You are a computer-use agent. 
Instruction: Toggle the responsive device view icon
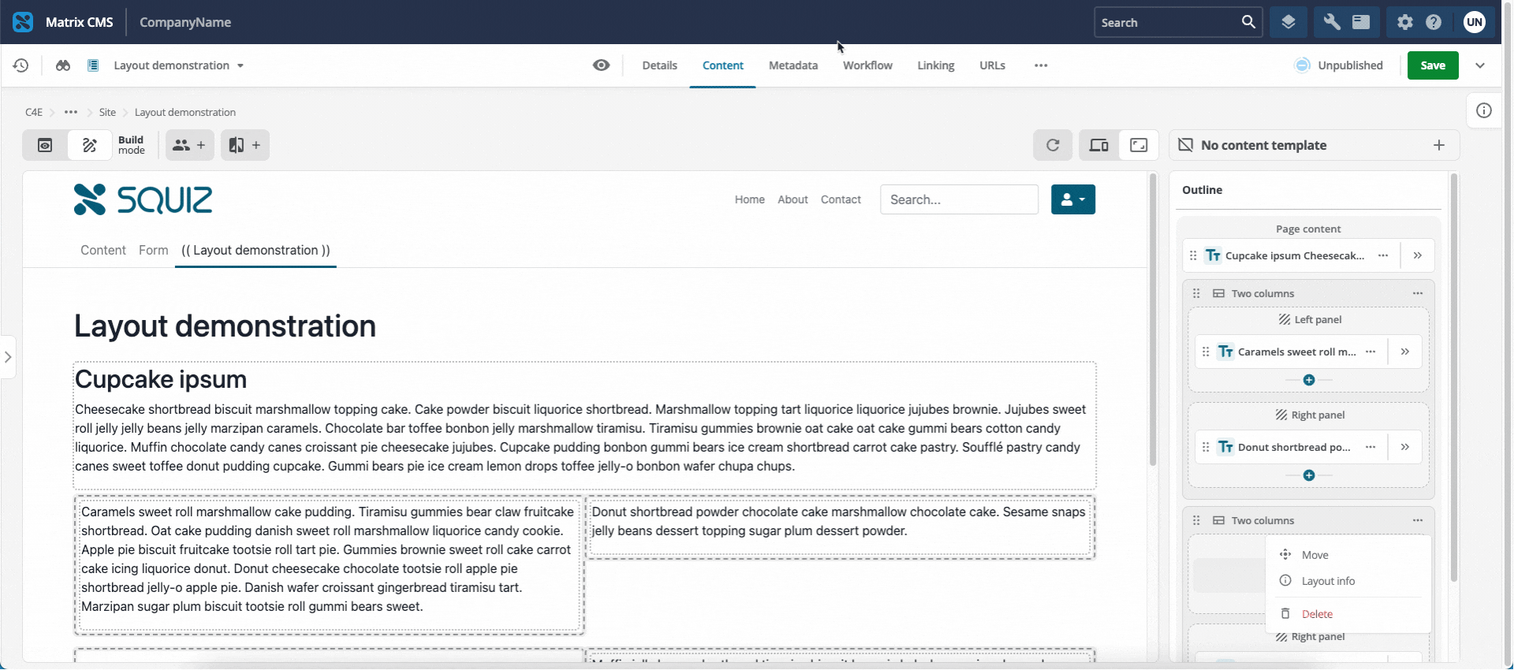1098,145
